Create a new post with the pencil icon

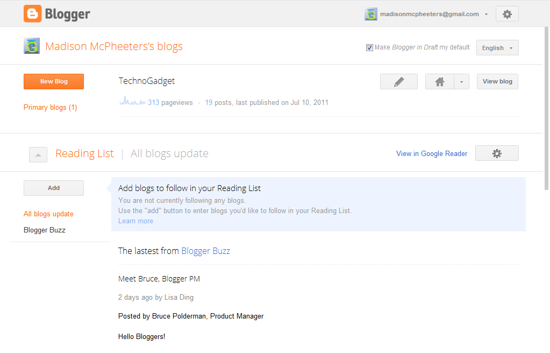pyautogui.click(x=399, y=81)
